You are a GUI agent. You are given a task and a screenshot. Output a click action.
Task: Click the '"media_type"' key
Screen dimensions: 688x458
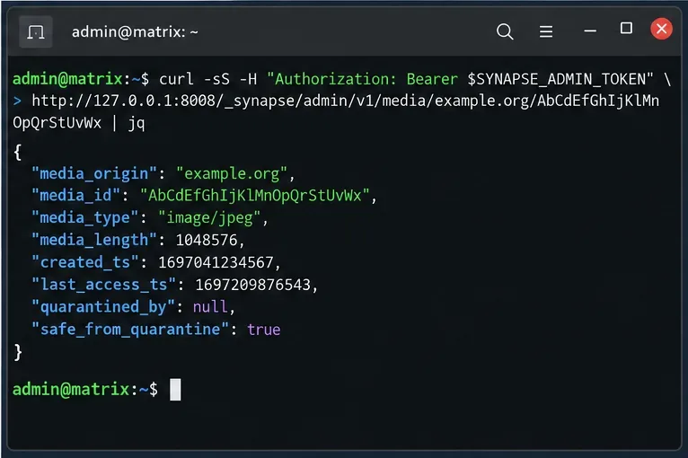click(85, 218)
